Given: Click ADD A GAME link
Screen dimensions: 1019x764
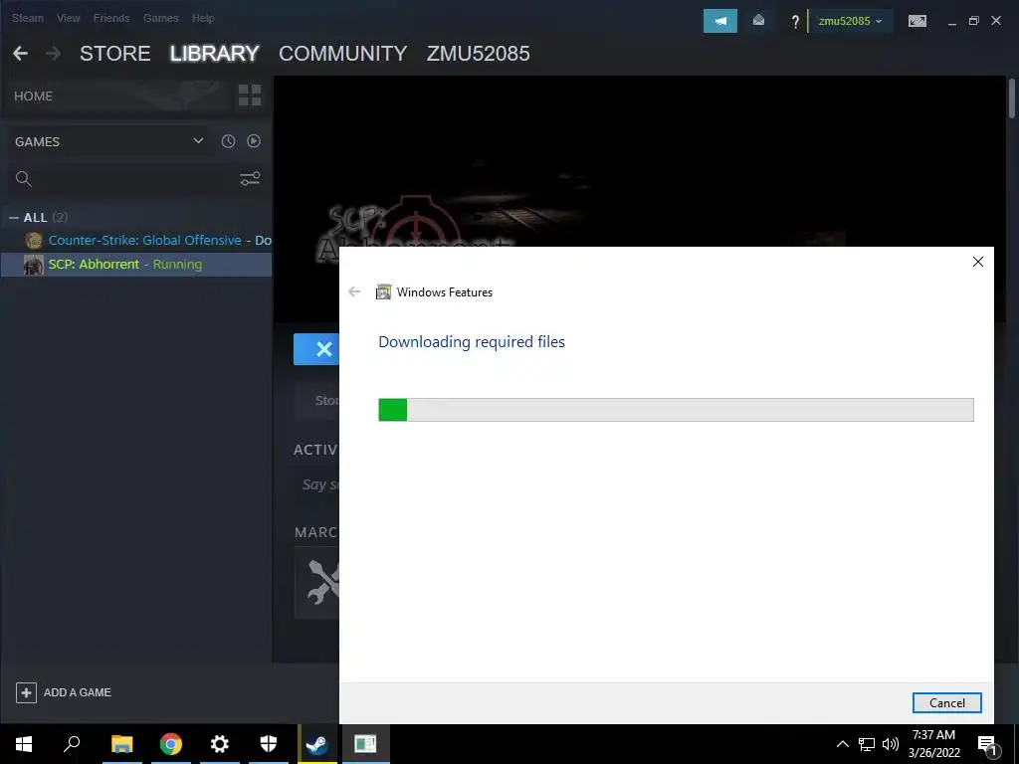Looking at the screenshot, I should [78, 692].
